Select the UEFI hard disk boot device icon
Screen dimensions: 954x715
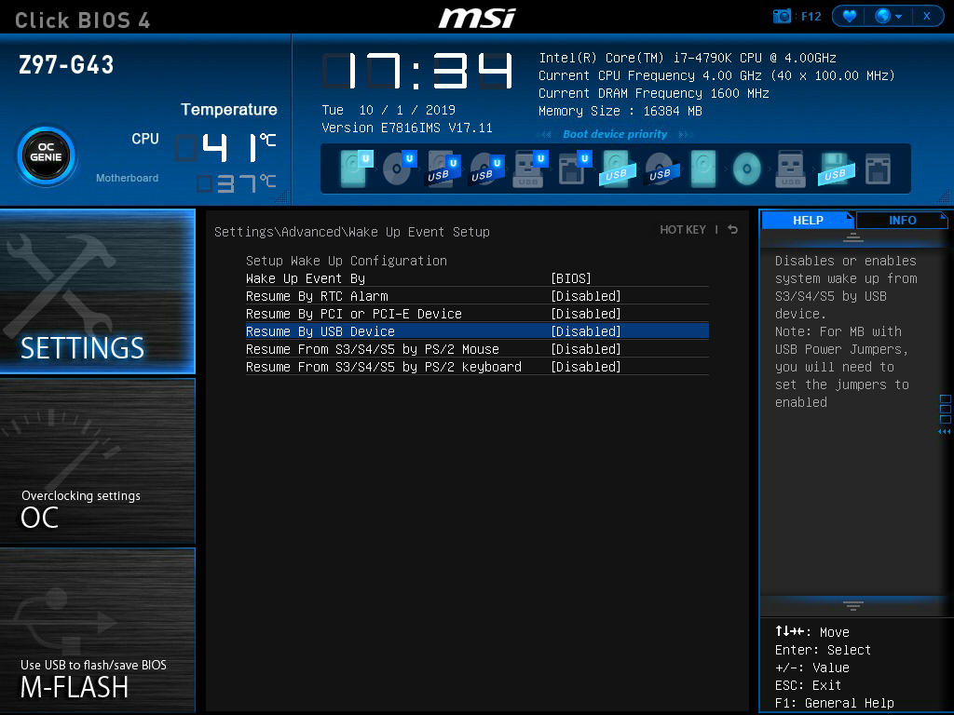tap(356, 168)
